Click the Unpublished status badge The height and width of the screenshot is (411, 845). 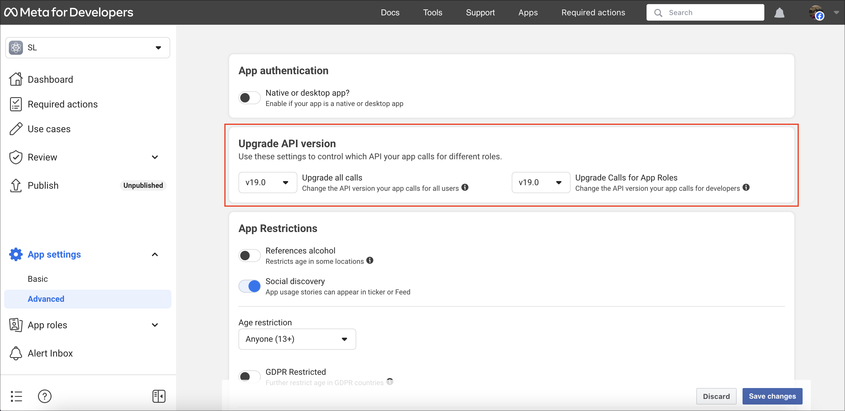(x=143, y=185)
